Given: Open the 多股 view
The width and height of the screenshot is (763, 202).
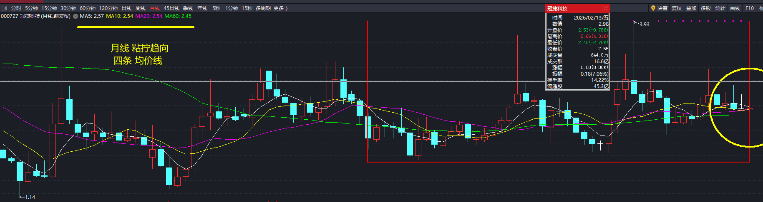Looking at the screenshot, I should click(706, 8).
